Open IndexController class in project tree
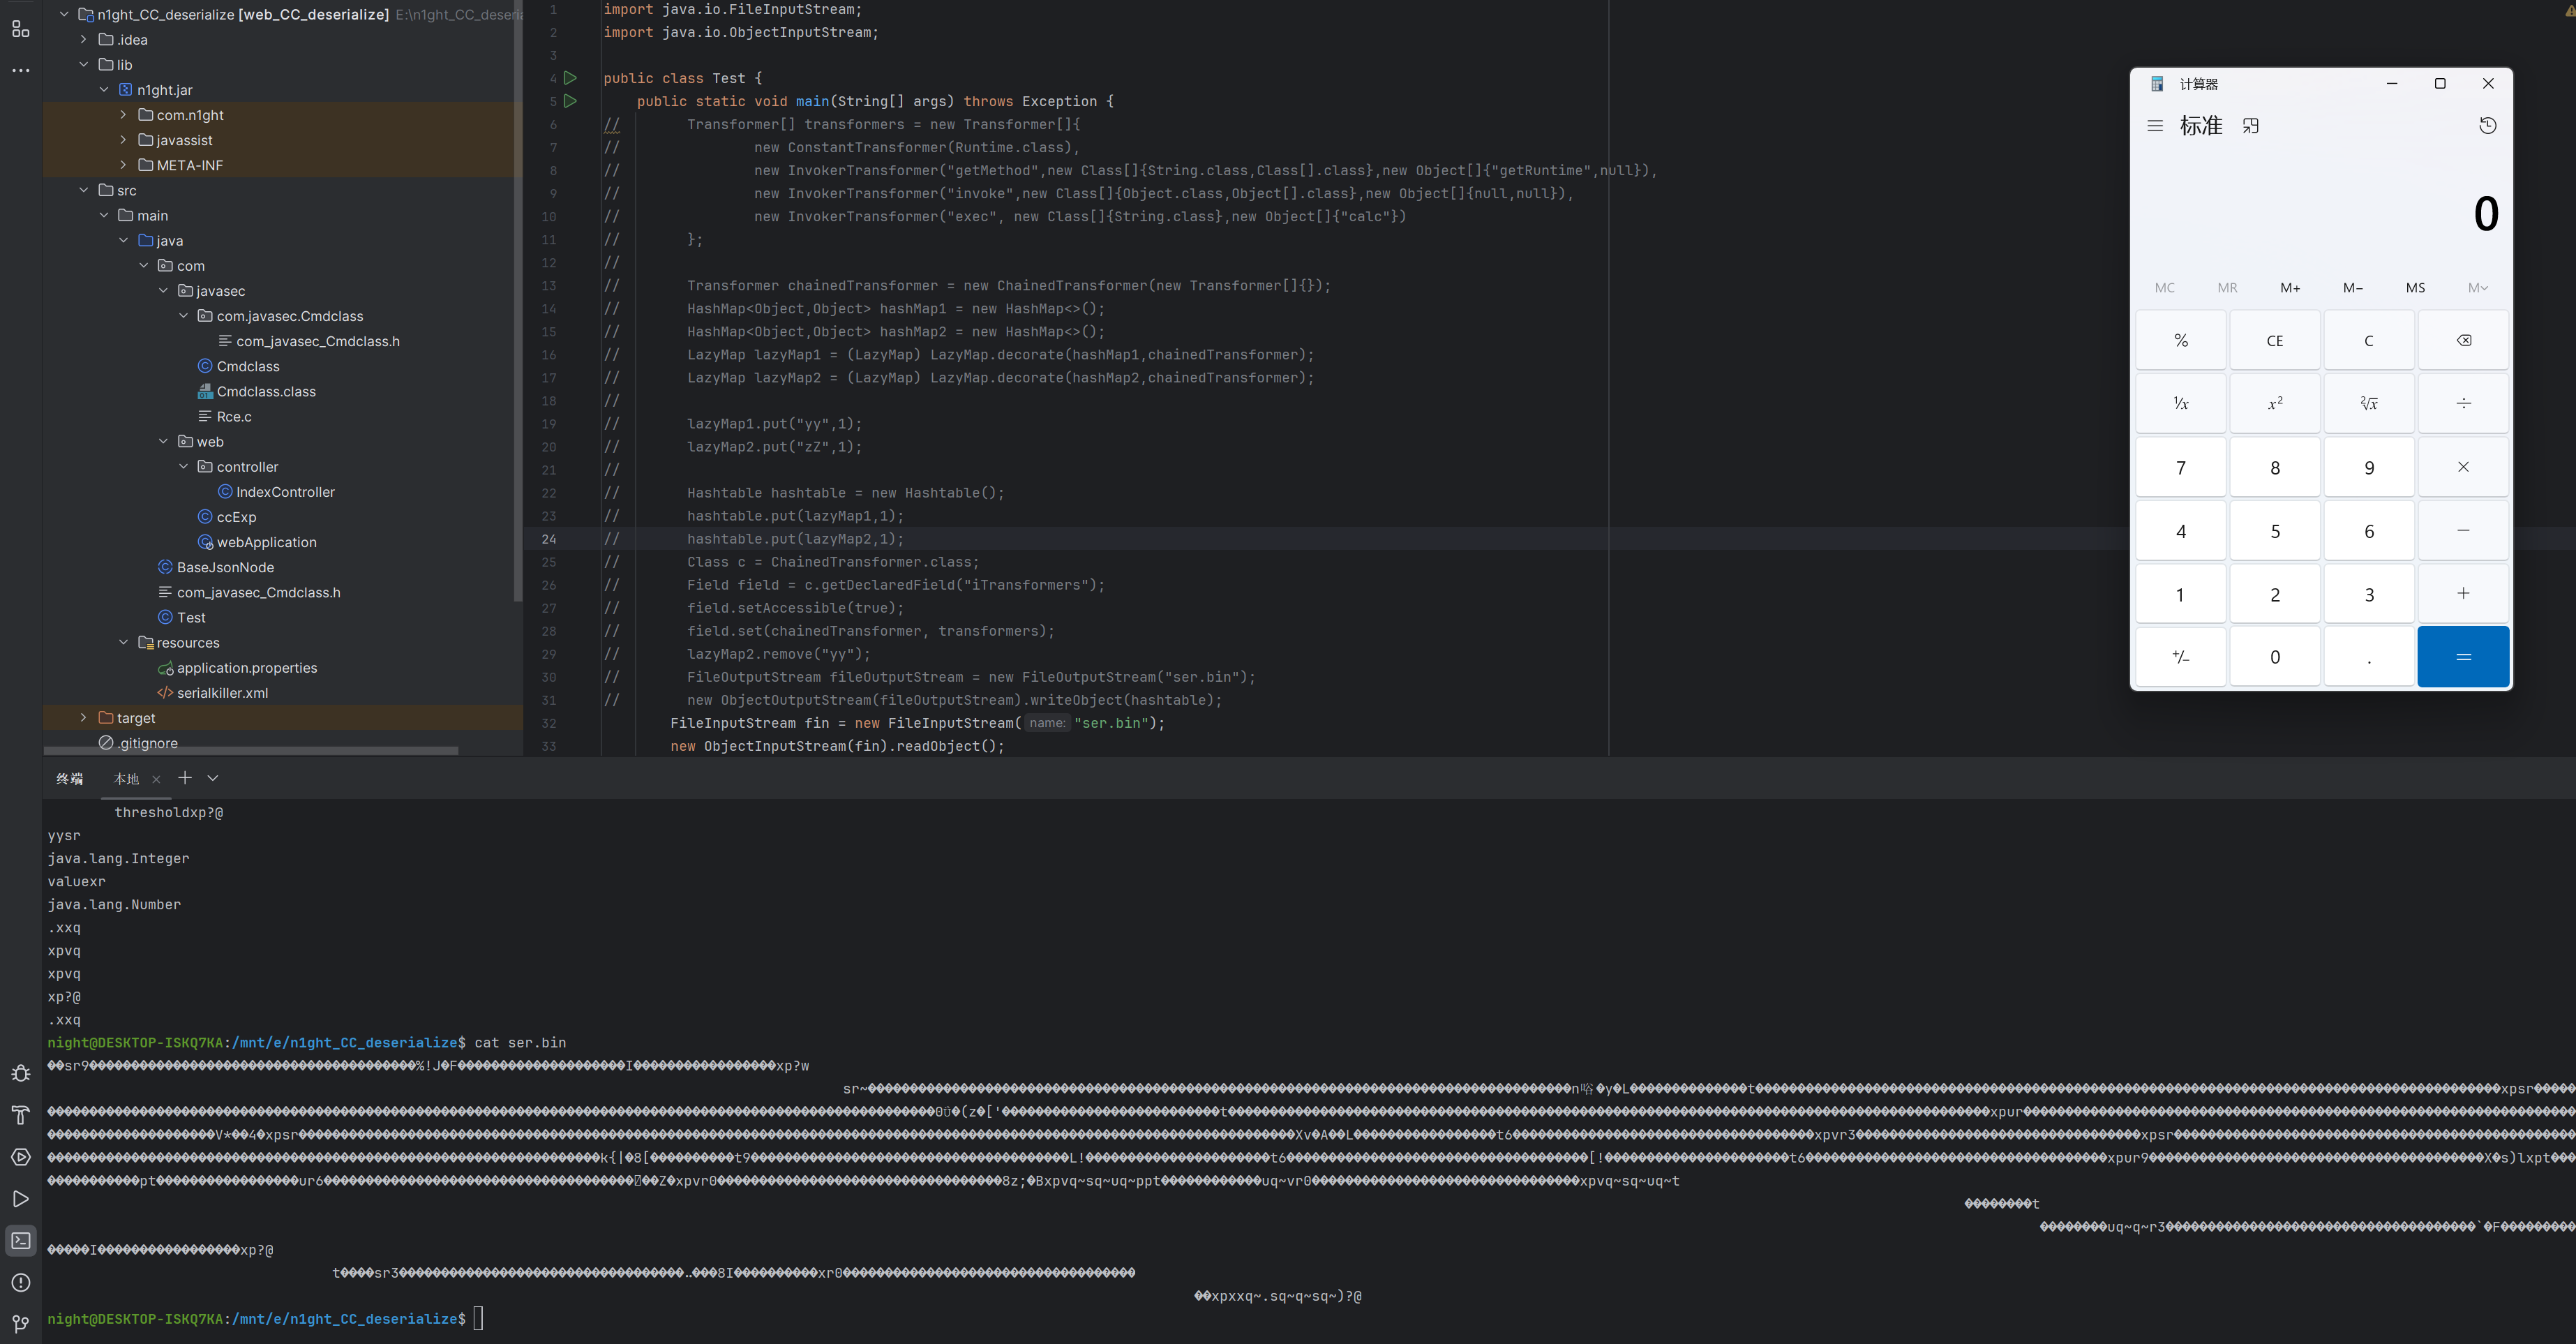 (x=285, y=492)
